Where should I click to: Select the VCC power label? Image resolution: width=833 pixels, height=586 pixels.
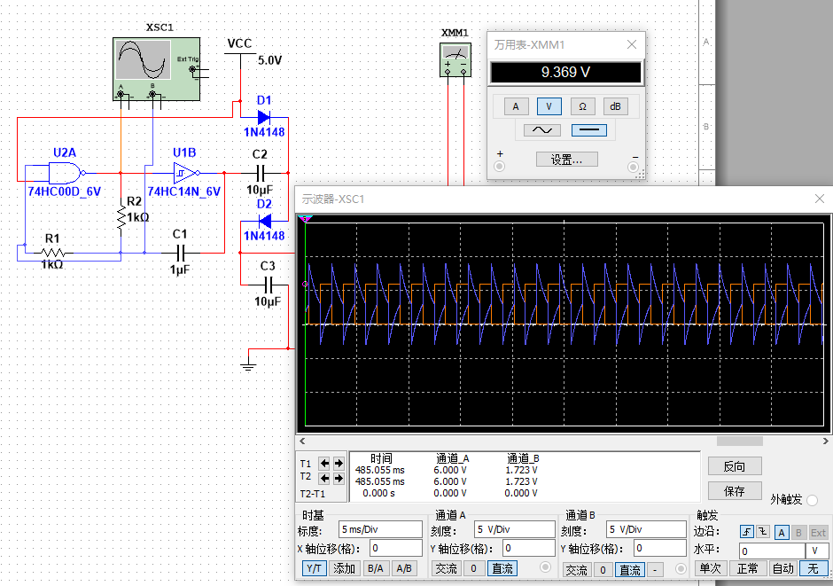[239, 43]
